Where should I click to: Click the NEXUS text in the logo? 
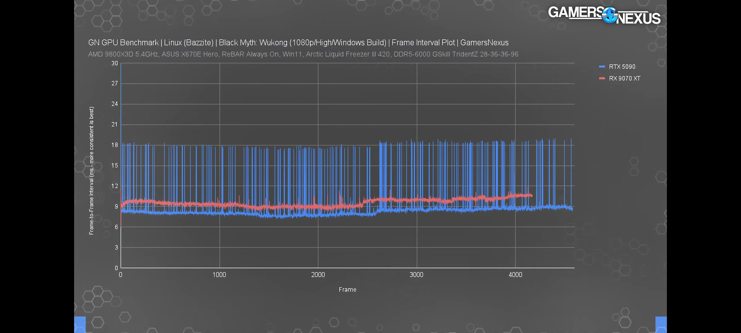point(638,18)
